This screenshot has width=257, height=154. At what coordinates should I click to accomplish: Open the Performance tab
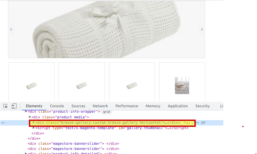[127, 106]
